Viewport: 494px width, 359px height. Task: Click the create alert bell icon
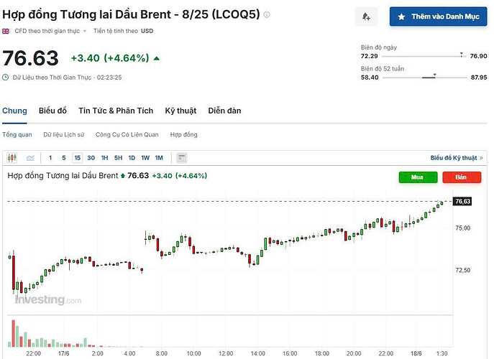click(366, 16)
